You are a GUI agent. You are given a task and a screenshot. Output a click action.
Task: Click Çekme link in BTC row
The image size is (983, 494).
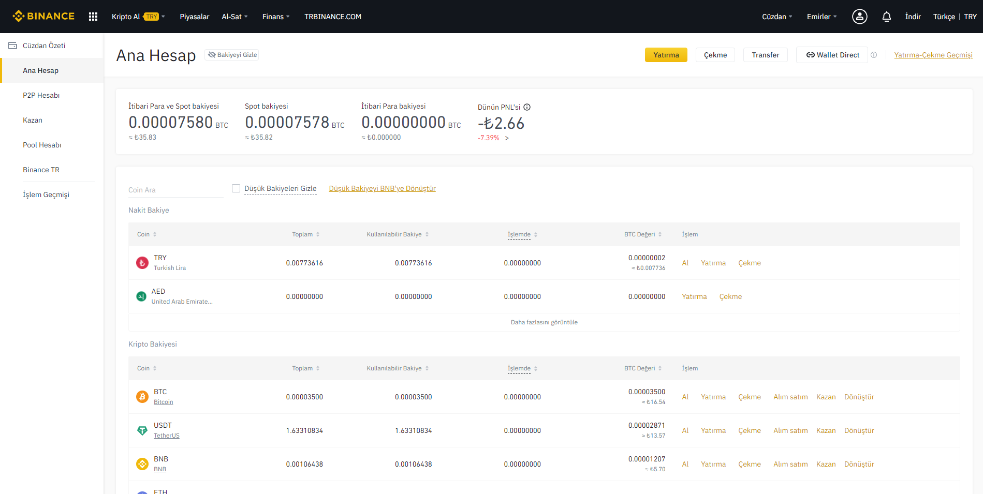point(750,397)
